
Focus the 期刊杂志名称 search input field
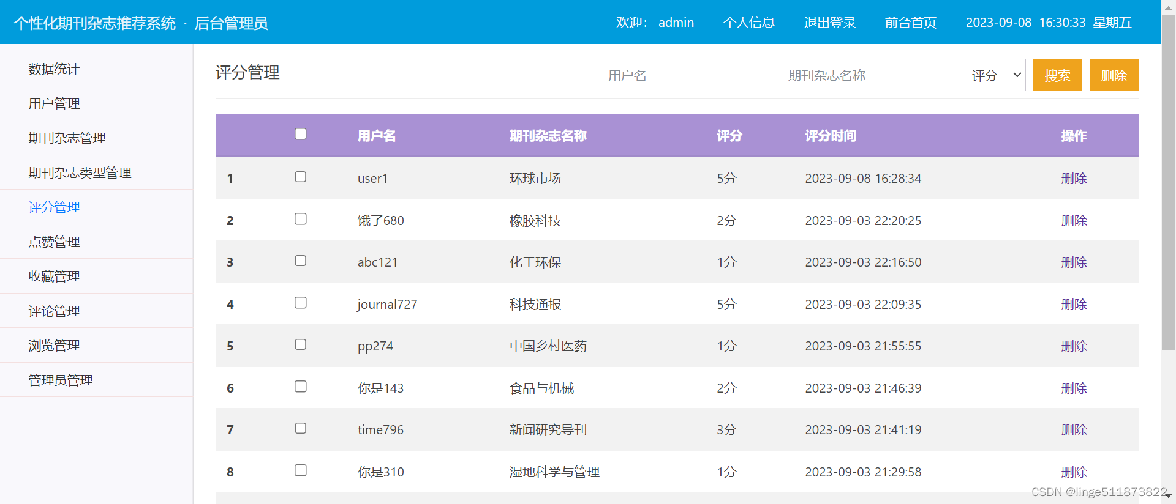[x=862, y=75]
